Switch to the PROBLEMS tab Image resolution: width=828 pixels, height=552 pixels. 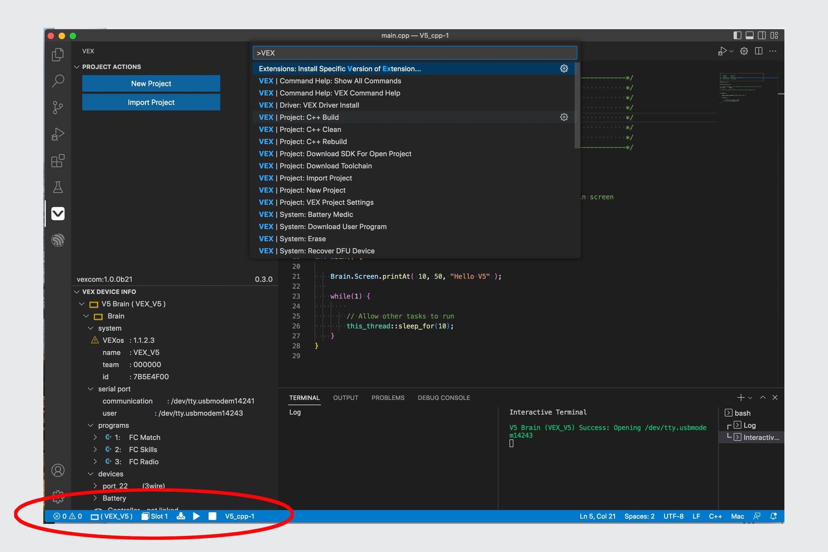pos(388,398)
